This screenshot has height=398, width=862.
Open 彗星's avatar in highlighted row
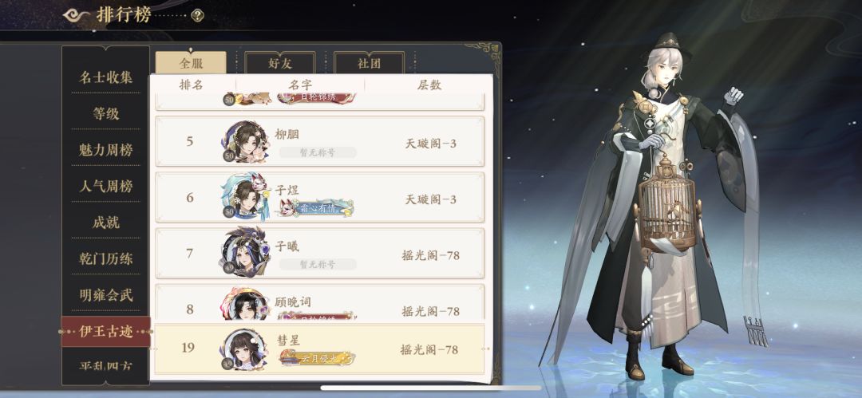[x=246, y=349]
